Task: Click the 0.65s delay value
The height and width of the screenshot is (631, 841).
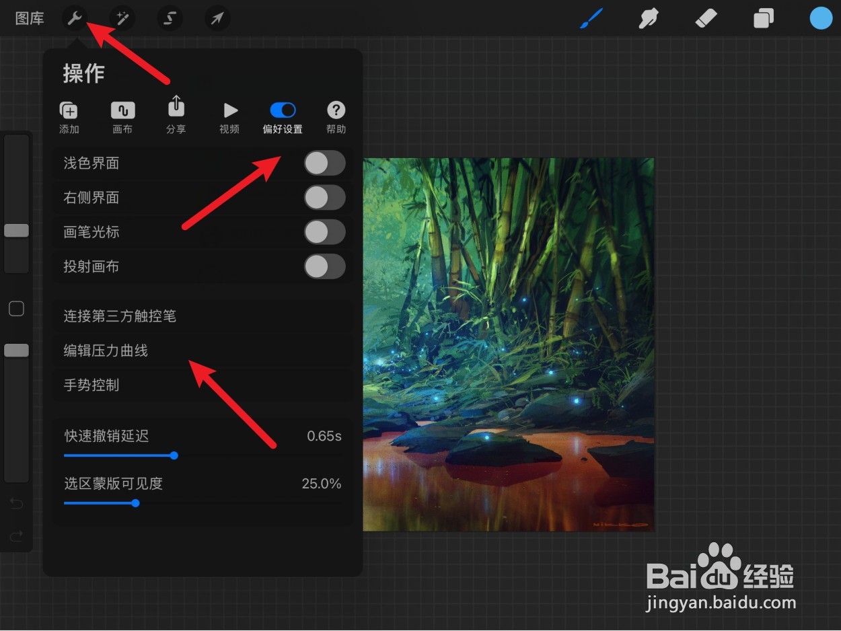Action: click(x=324, y=436)
